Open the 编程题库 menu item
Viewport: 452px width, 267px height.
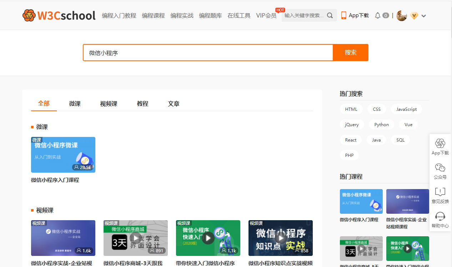click(210, 16)
